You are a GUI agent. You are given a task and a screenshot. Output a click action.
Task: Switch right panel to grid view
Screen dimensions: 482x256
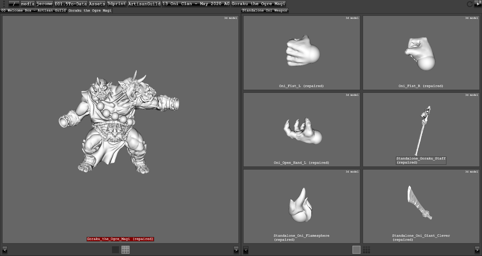(x=367, y=250)
